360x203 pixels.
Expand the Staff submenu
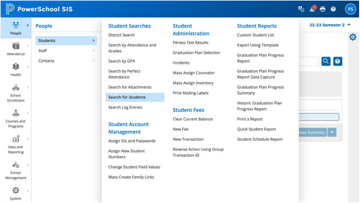pos(66,51)
